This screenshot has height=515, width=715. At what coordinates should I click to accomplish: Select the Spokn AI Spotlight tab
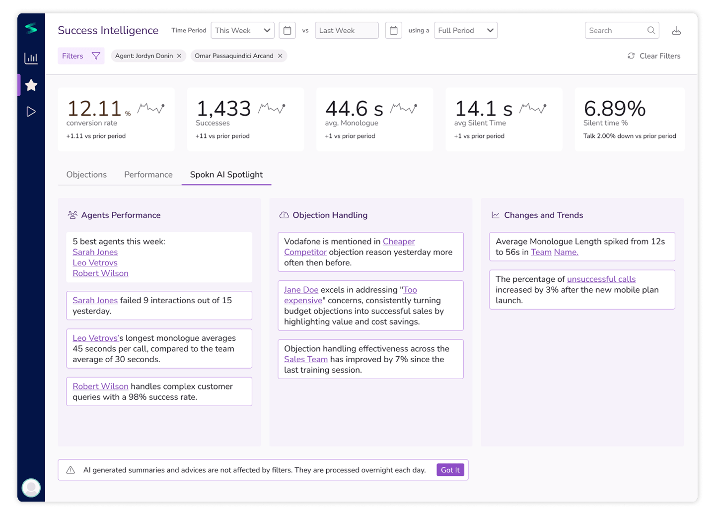click(x=226, y=175)
